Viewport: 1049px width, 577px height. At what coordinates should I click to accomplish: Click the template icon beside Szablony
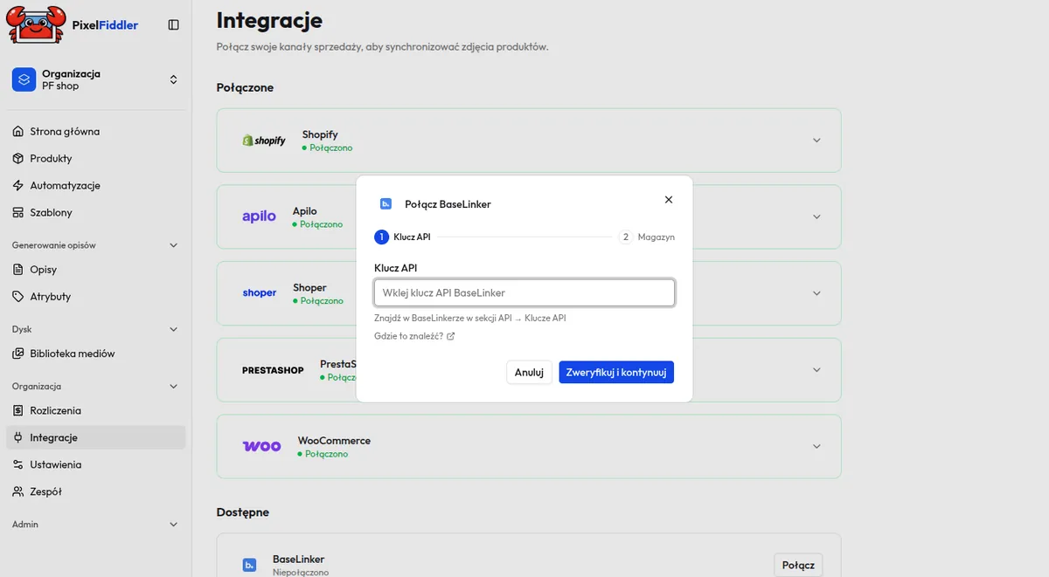click(x=18, y=213)
